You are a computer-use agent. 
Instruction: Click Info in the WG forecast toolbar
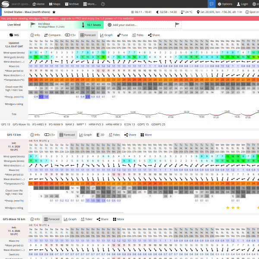(35, 35)
